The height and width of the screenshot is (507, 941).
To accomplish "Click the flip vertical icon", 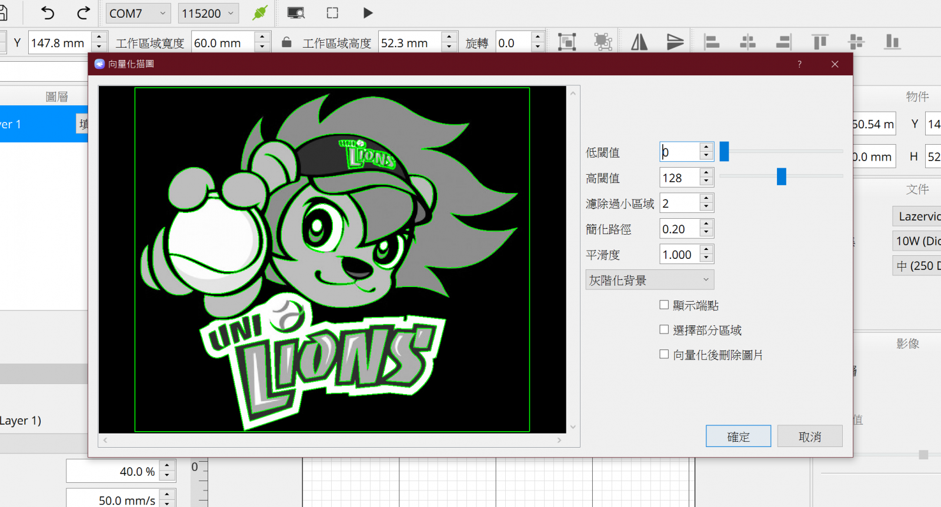I will [x=675, y=42].
